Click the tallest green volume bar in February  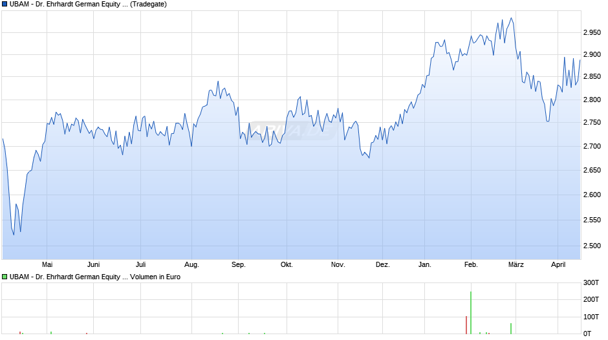471,312
